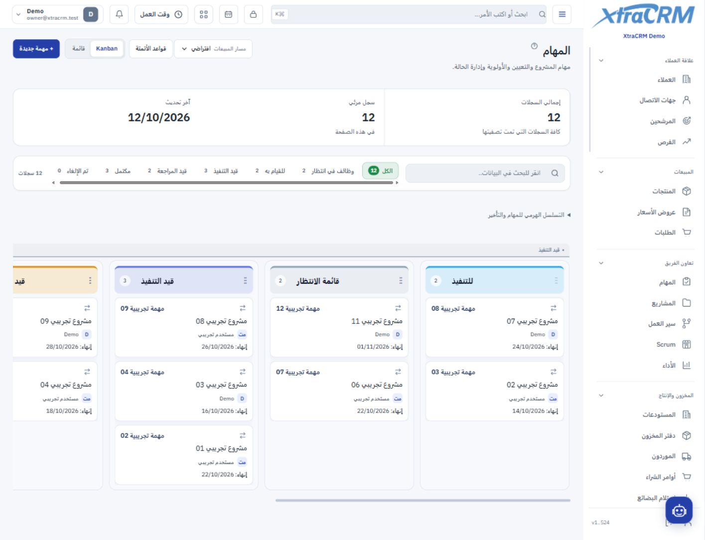Collapse علاقة العملاء sidebar section

click(x=601, y=60)
